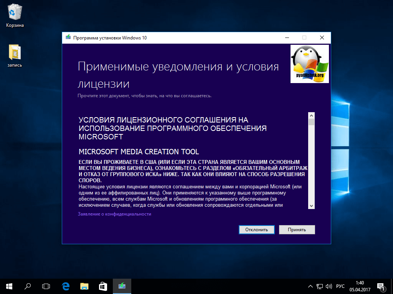The width and height of the screenshot is (393, 294).
Task: Open the Action Center notification icon
Action: (x=381, y=286)
